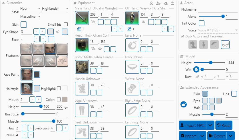The width and height of the screenshot is (239, 140).
Task: Select the Hands equipment slot icon
Action: [x=82, y=89]
